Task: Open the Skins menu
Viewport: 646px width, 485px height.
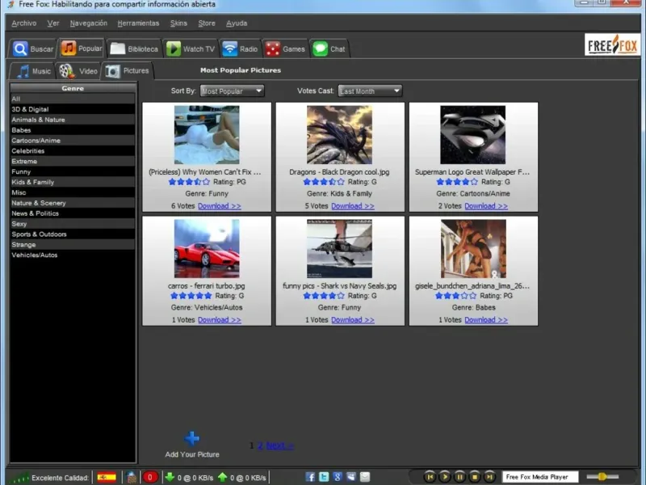Action: tap(178, 23)
